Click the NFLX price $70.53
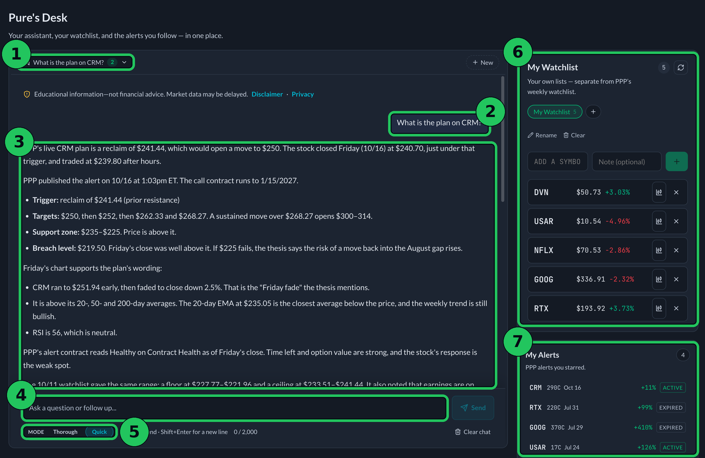This screenshot has height=458, width=705. click(x=588, y=250)
